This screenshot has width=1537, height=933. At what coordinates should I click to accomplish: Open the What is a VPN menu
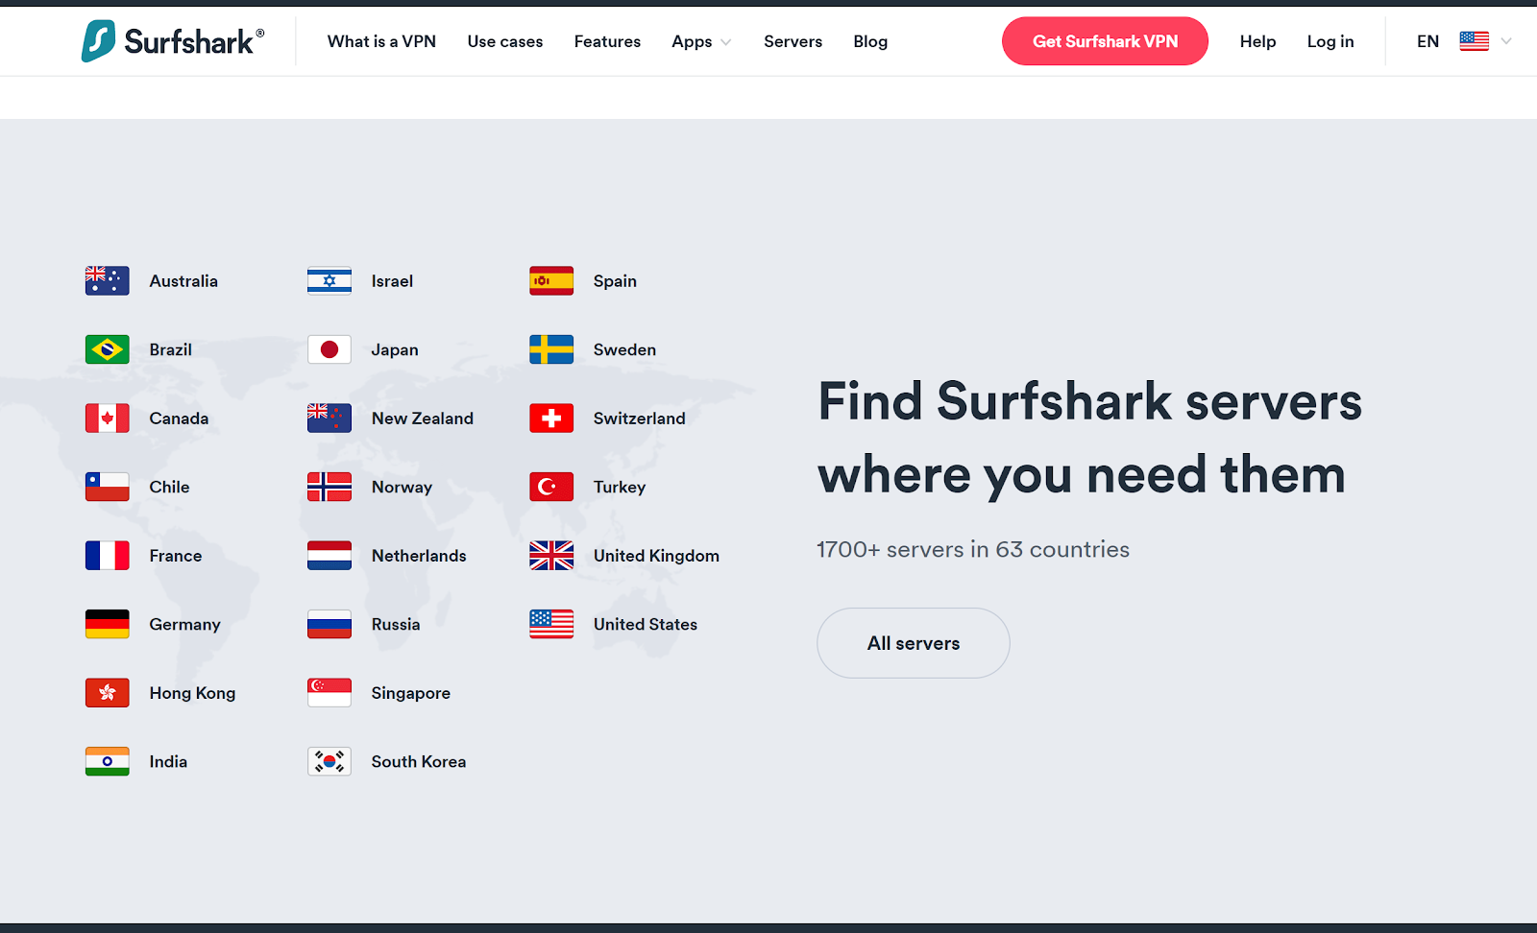(x=381, y=41)
